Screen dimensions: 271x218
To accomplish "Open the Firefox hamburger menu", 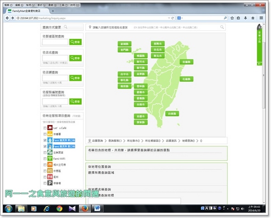I will click(262, 18).
